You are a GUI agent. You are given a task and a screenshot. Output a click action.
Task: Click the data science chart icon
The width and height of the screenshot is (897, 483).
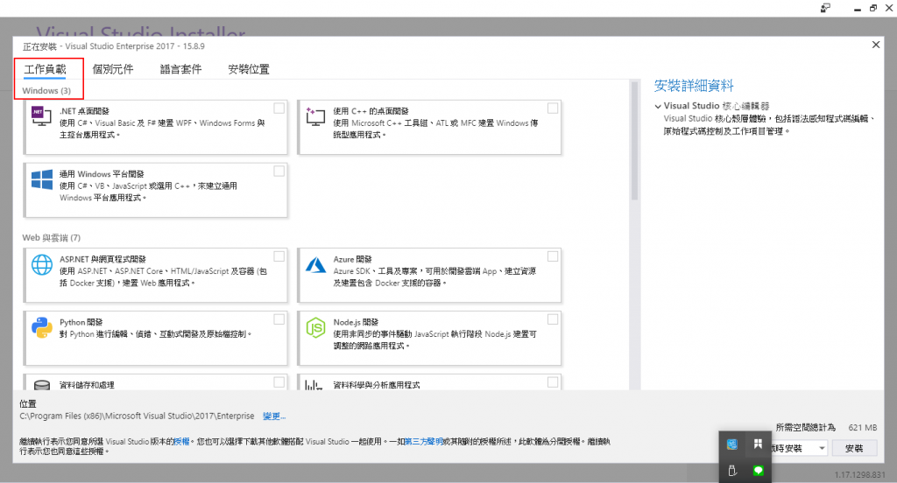click(314, 385)
